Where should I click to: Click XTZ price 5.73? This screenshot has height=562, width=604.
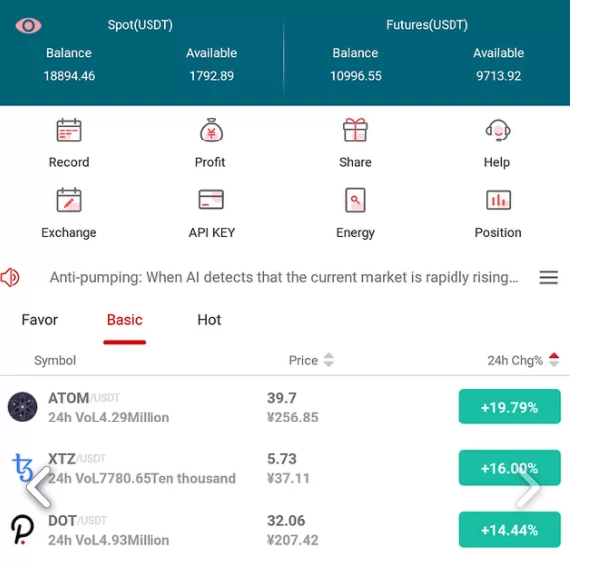(282, 459)
